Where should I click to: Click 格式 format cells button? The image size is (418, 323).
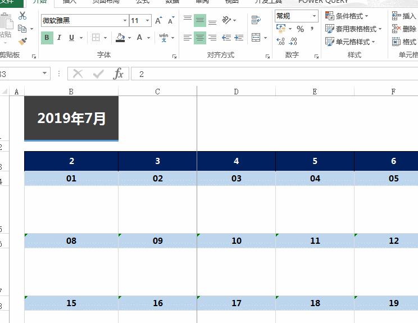coord(404,42)
